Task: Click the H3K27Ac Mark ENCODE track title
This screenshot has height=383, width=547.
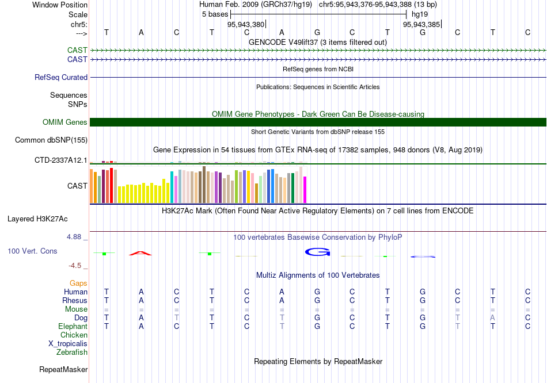Action: pos(318,211)
